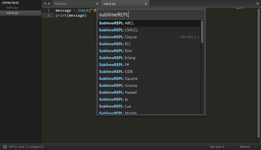Open hello.py from Open Files sidebar
Screen dimensions: 261x150
pos(12,8)
